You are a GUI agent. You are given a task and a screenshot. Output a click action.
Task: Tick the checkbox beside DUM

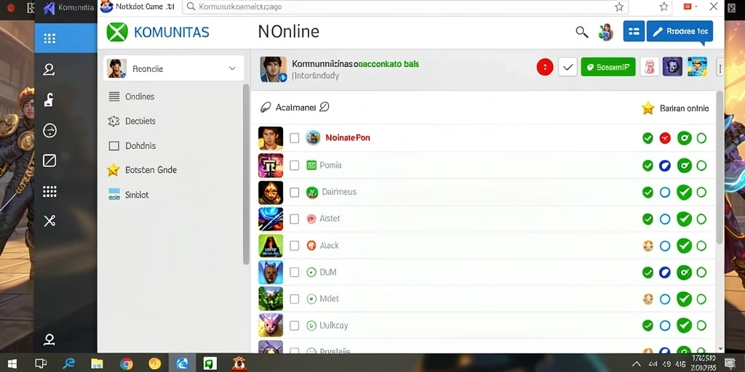[295, 272]
